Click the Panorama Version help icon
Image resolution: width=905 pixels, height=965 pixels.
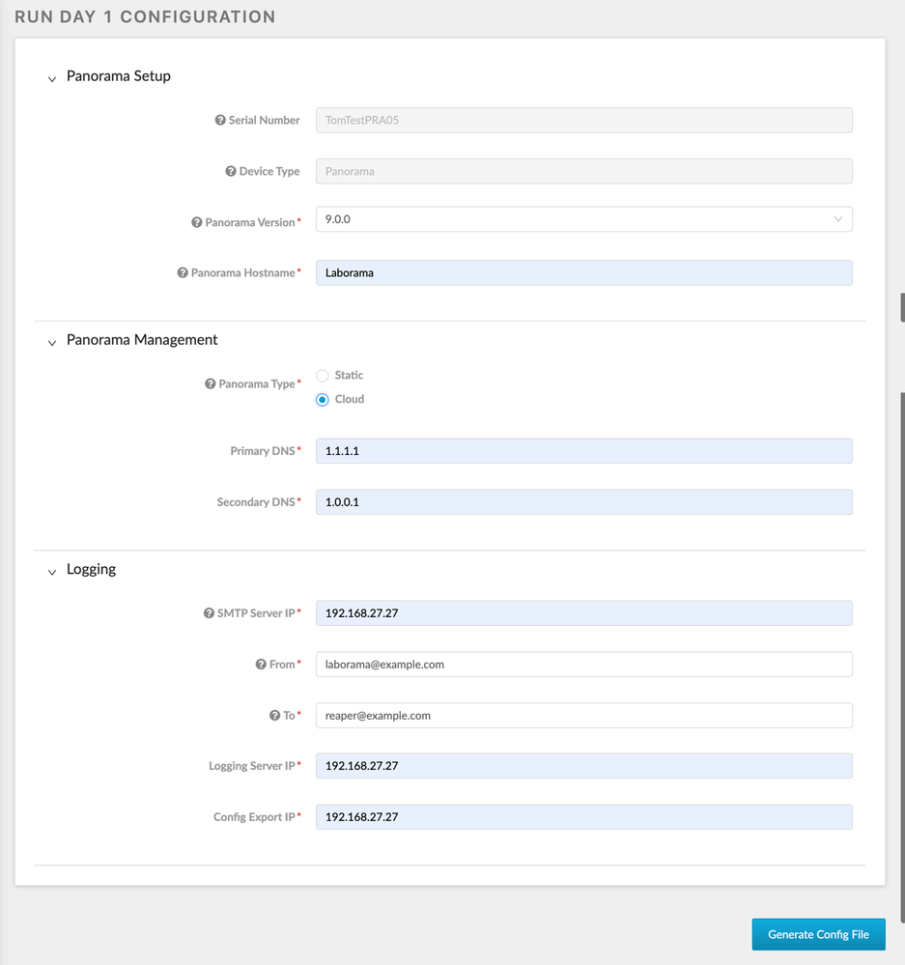click(x=197, y=223)
